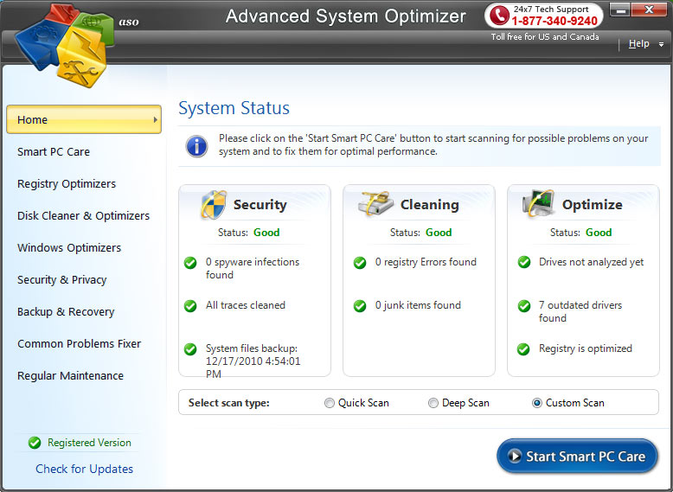Viewport: 673px width, 492px height.
Task: Click the Cleaning disk drive icon
Action: [375, 203]
